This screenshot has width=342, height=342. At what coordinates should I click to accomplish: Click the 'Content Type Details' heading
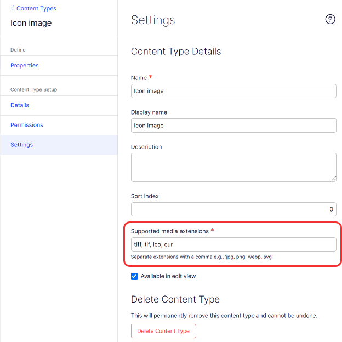point(176,52)
